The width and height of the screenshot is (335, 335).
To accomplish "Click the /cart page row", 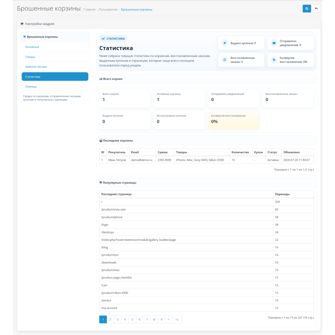I will click(206, 285).
